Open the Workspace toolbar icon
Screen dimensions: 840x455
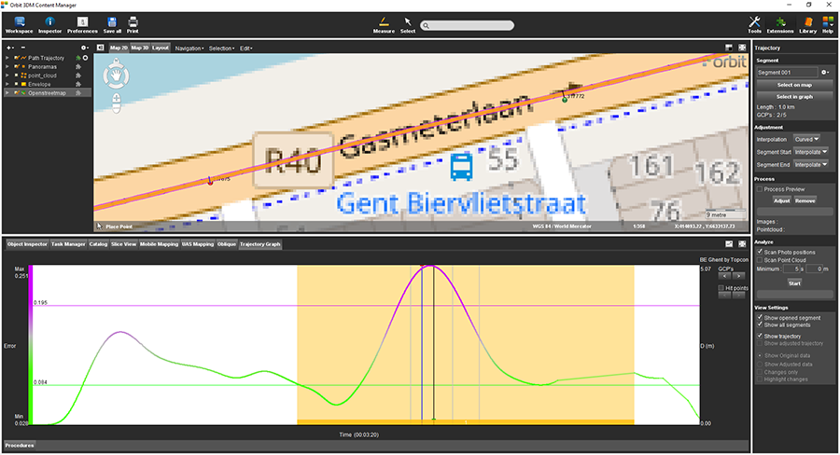(x=20, y=24)
